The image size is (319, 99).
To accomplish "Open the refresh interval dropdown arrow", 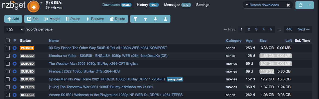I will coord(310,5).
